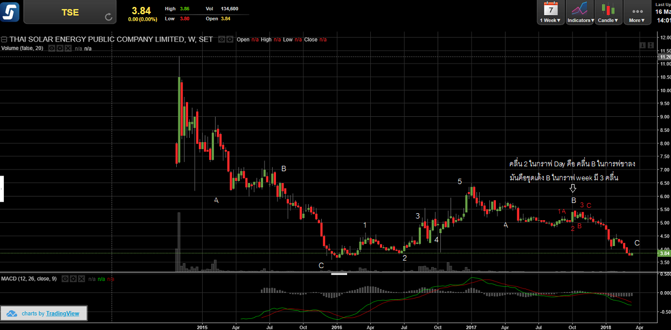Click the 2016 label on the time axis
This screenshot has height=330, width=671.
click(337, 326)
